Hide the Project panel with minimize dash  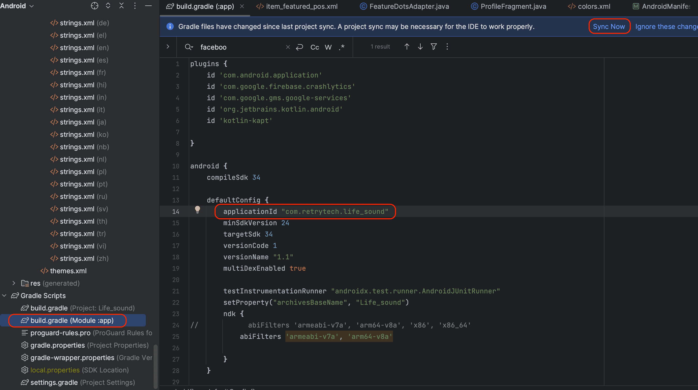pos(148,6)
